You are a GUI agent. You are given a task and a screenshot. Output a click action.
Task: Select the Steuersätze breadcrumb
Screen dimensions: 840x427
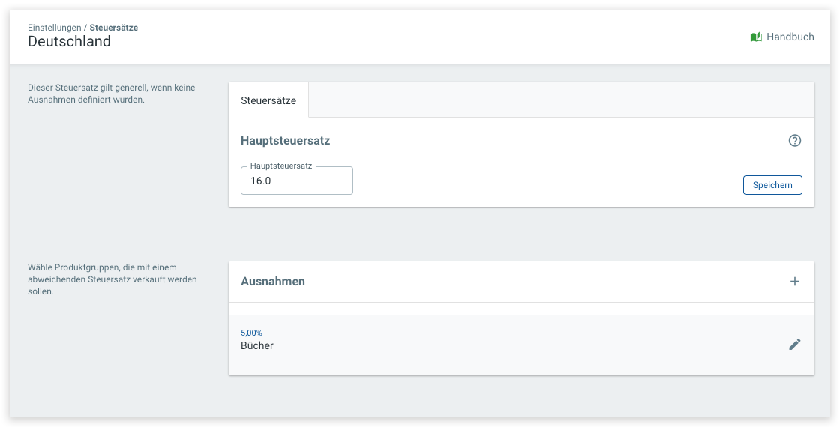113,27
